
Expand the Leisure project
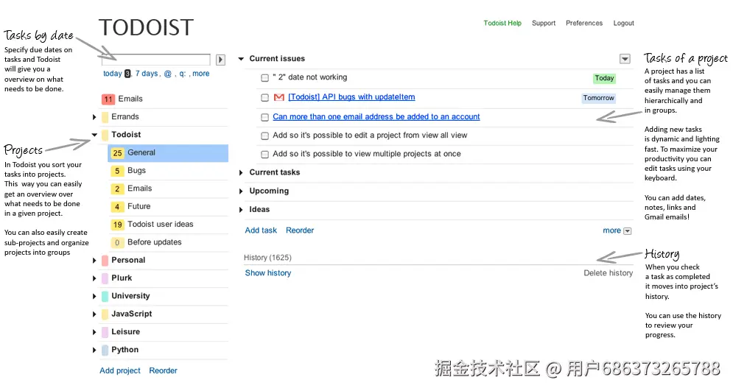point(94,332)
